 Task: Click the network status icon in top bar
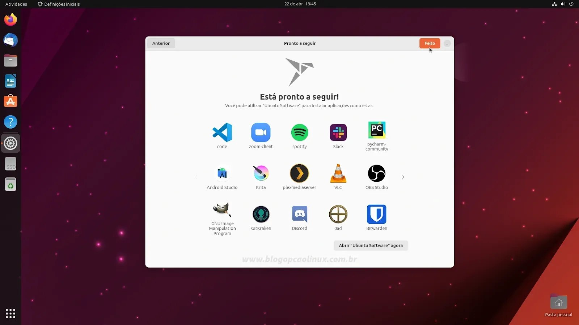point(554,4)
